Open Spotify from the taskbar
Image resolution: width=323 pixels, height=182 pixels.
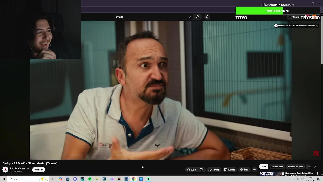[x=90, y=179]
